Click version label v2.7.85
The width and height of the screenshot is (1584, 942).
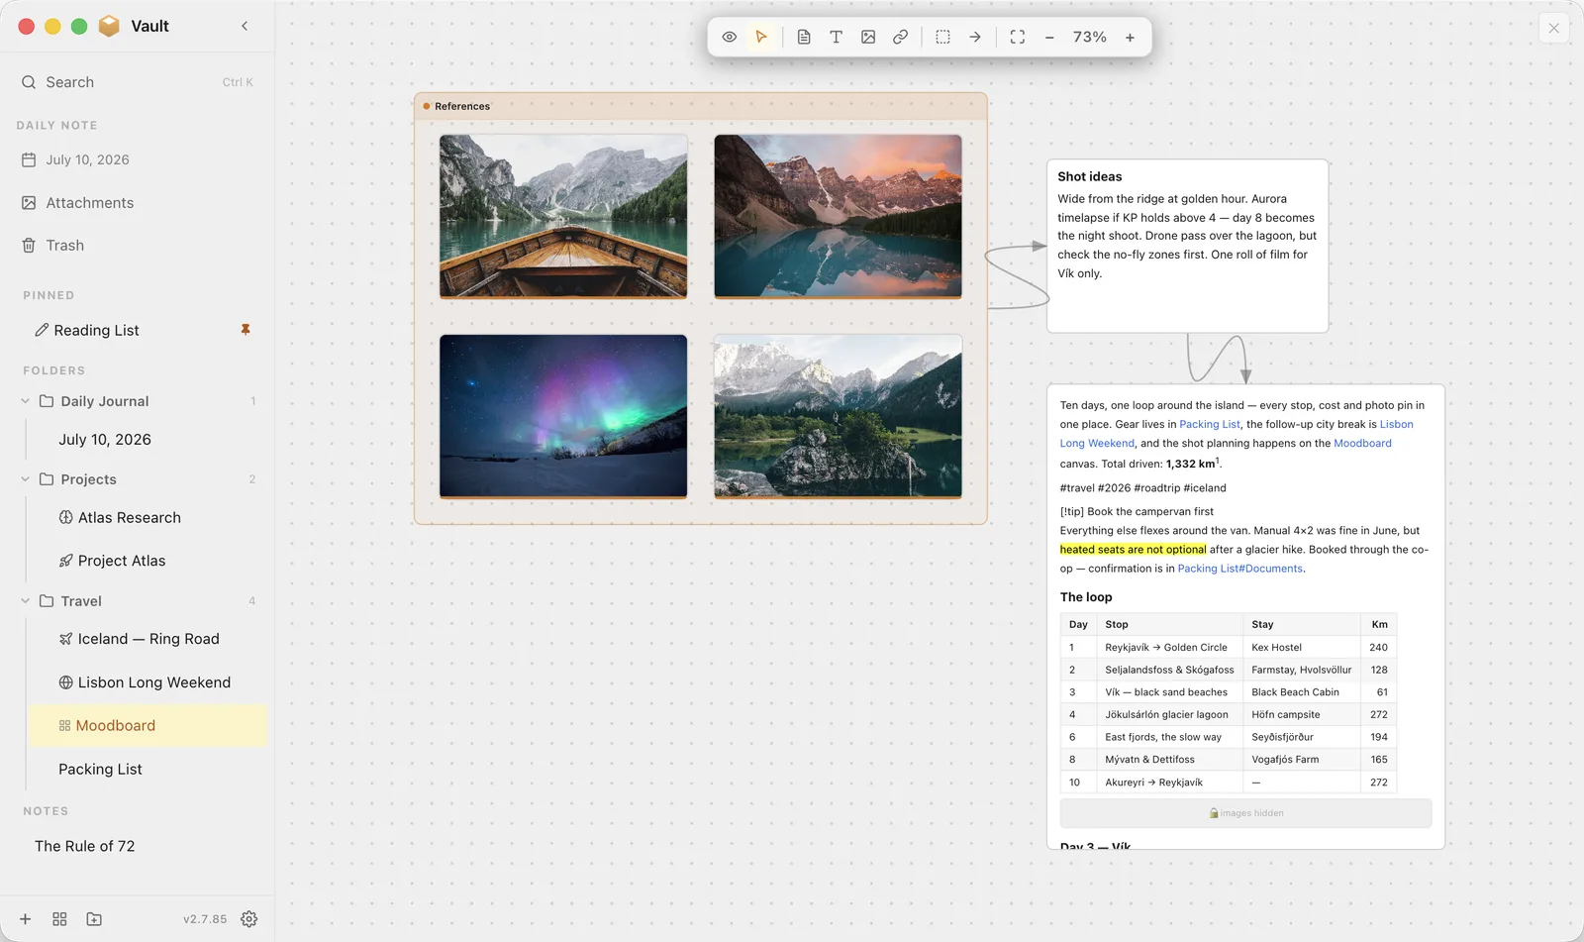pyautogui.click(x=205, y=919)
